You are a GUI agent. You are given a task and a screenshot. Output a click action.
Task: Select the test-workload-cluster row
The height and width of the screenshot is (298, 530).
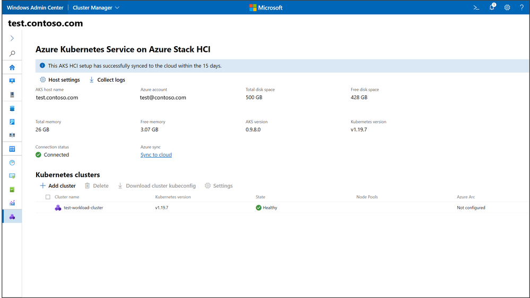83,208
